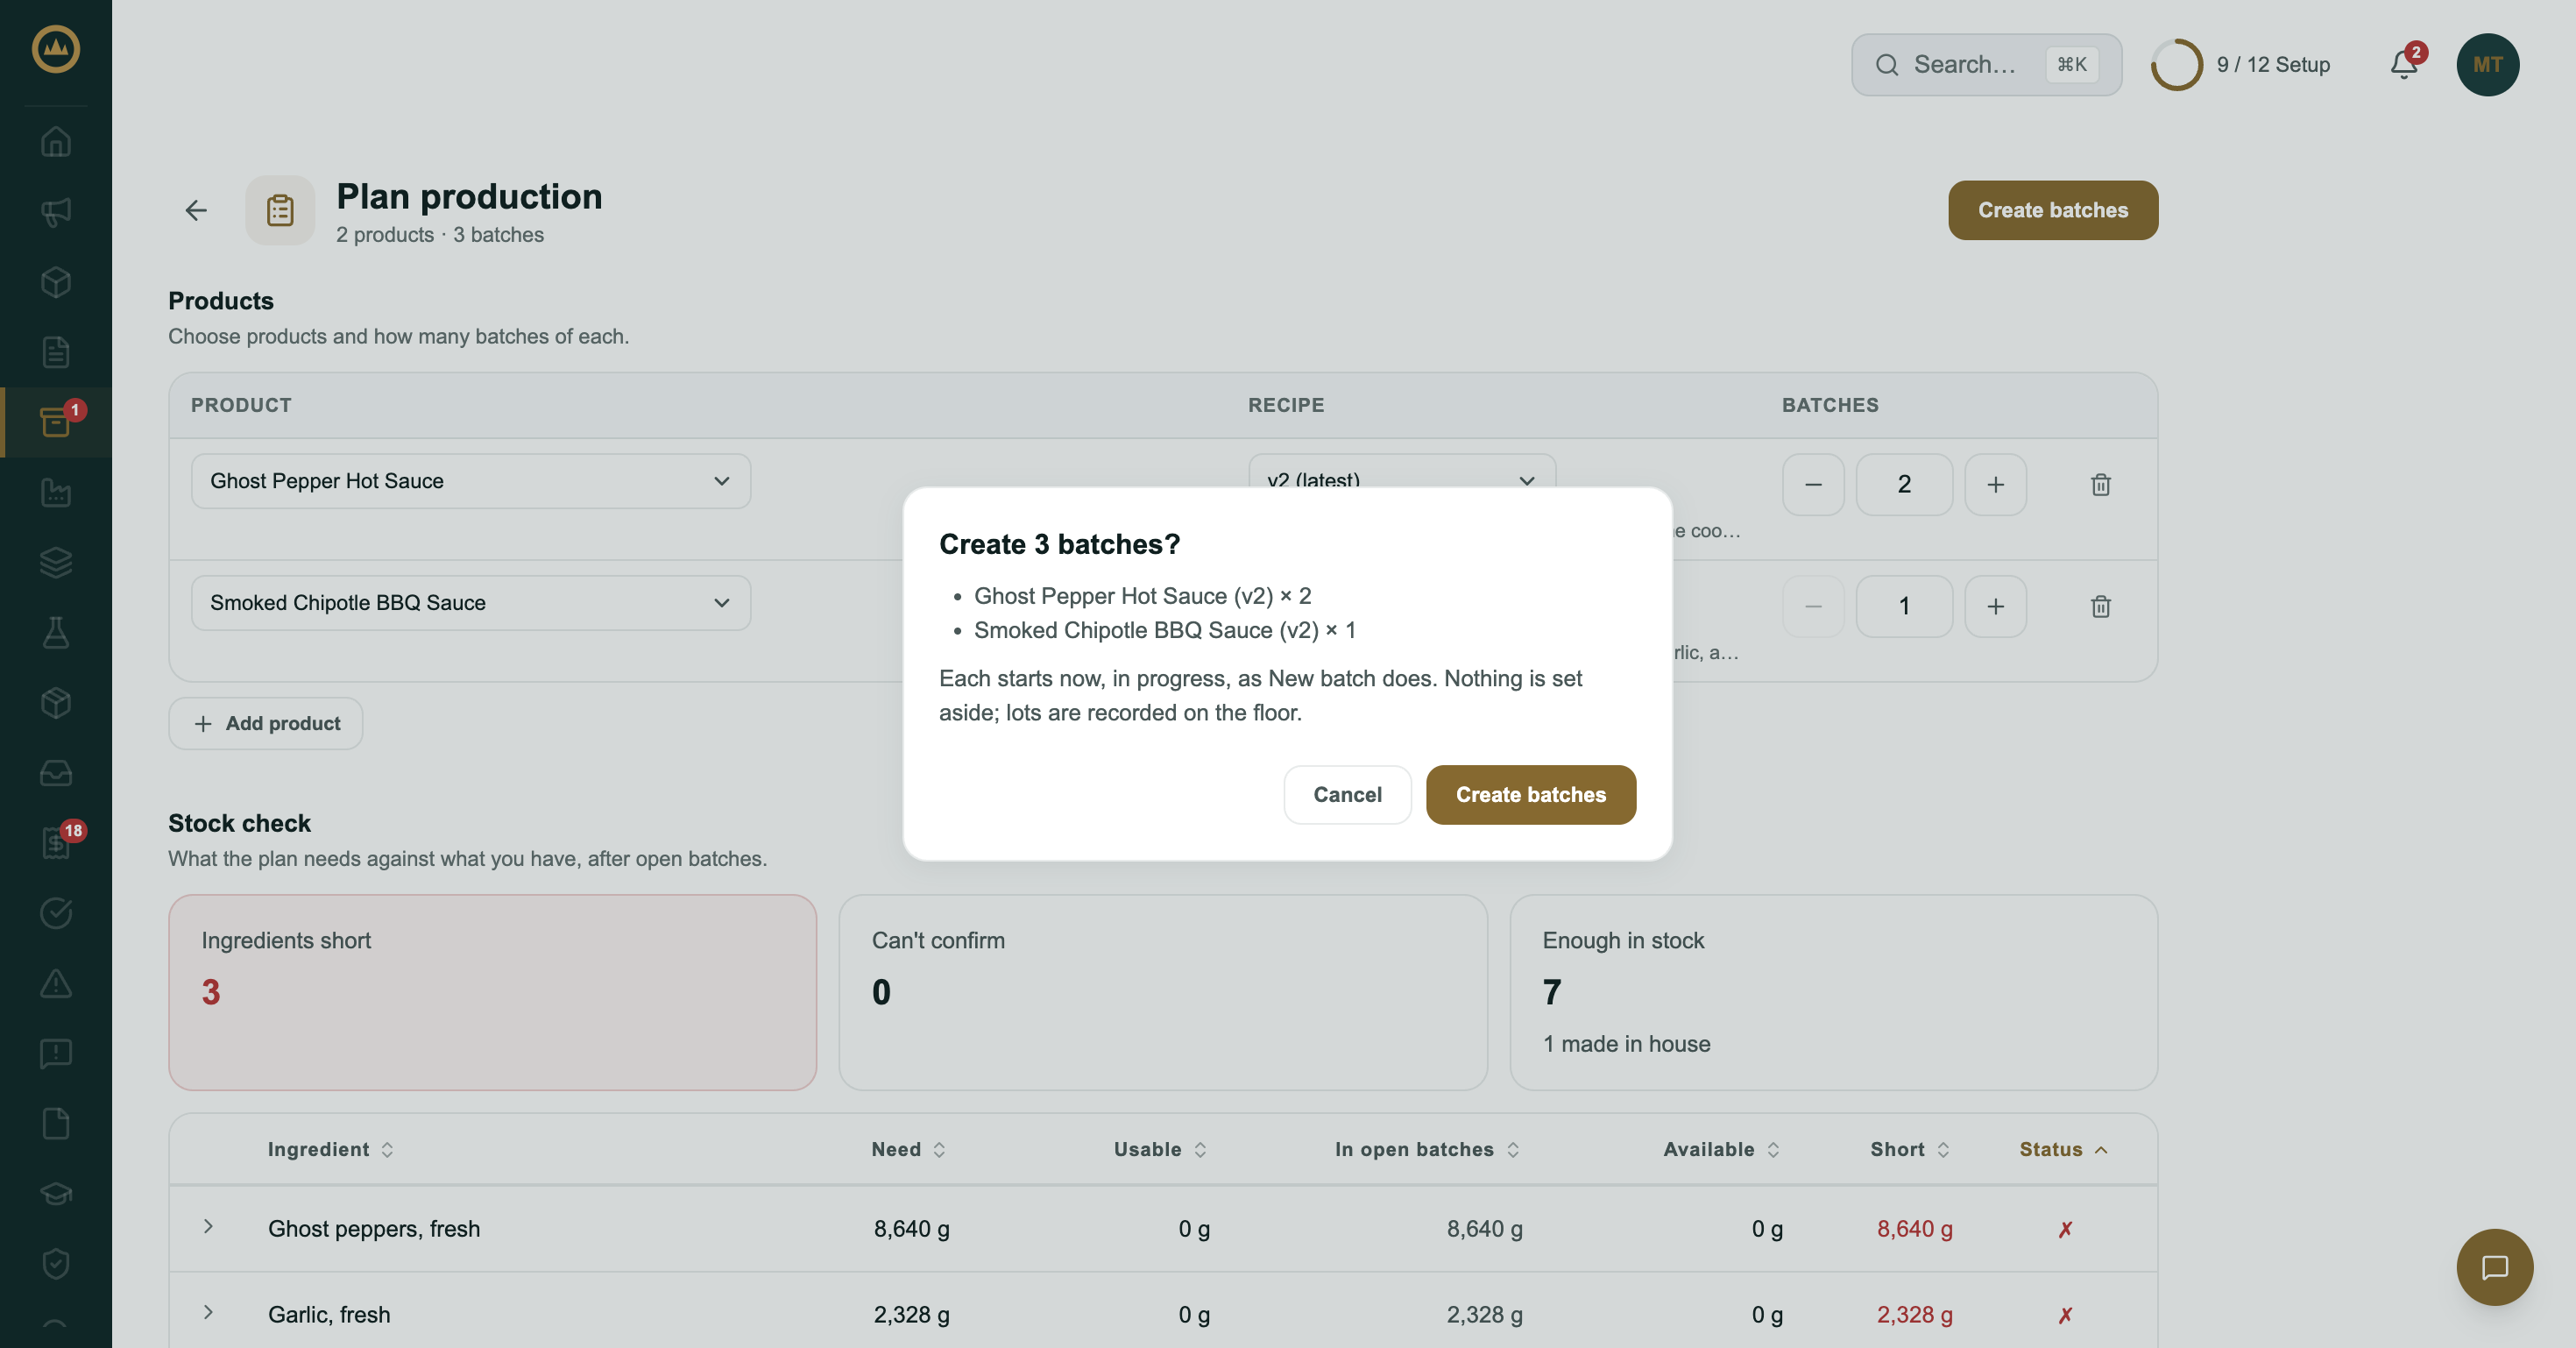Open the receipt icon with badge 18

tap(56, 842)
